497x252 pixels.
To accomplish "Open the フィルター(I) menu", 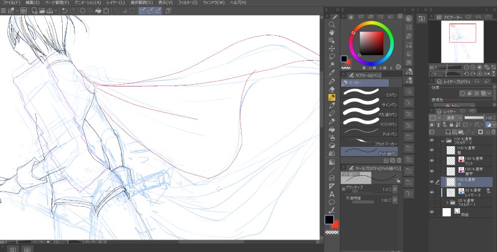I will [x=188, y=2].
